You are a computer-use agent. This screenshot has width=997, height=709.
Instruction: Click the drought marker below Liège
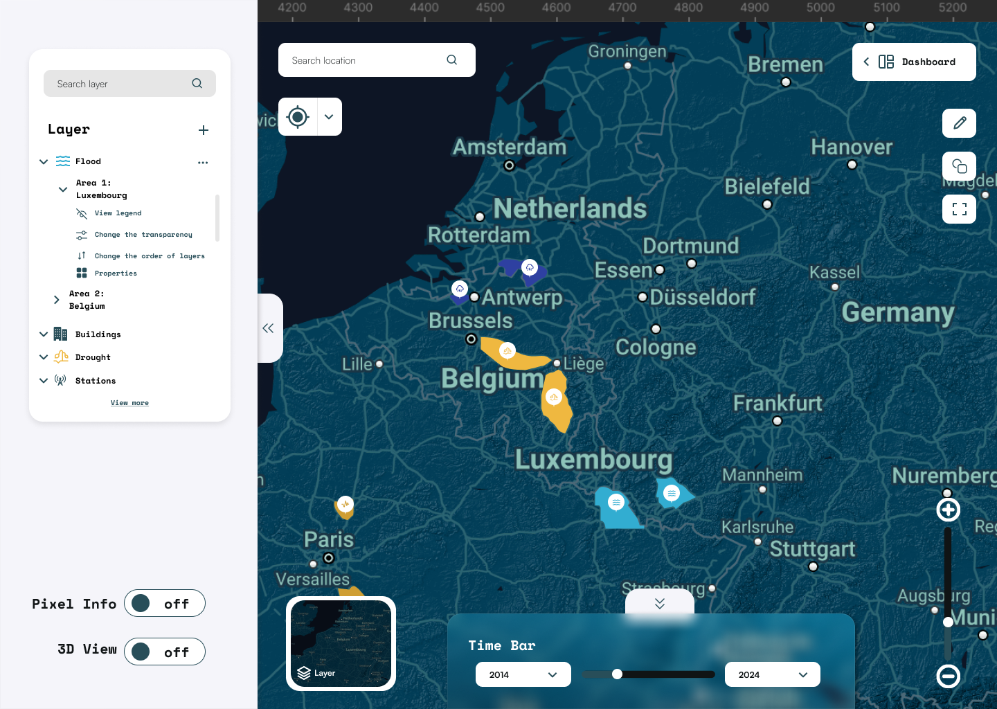pyautogui.click(x=553, y=397)
